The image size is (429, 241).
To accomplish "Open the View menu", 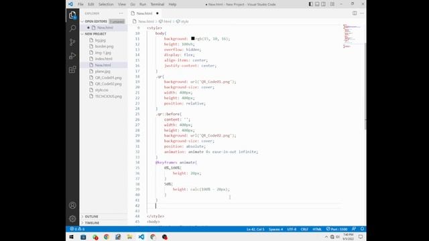I will [x=122, y=5].
